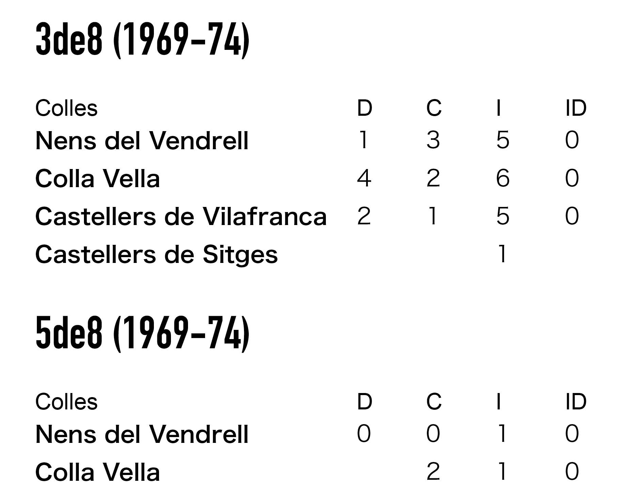Screen dimensions: 634x504
Task: Click the C column header in 3de8 table
Action: click(434, 108)
